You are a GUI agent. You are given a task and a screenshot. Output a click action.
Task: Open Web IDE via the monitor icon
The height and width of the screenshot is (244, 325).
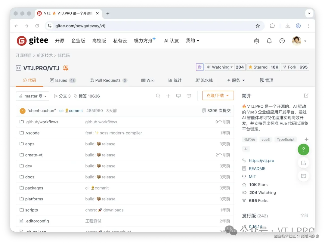point(178,96)
